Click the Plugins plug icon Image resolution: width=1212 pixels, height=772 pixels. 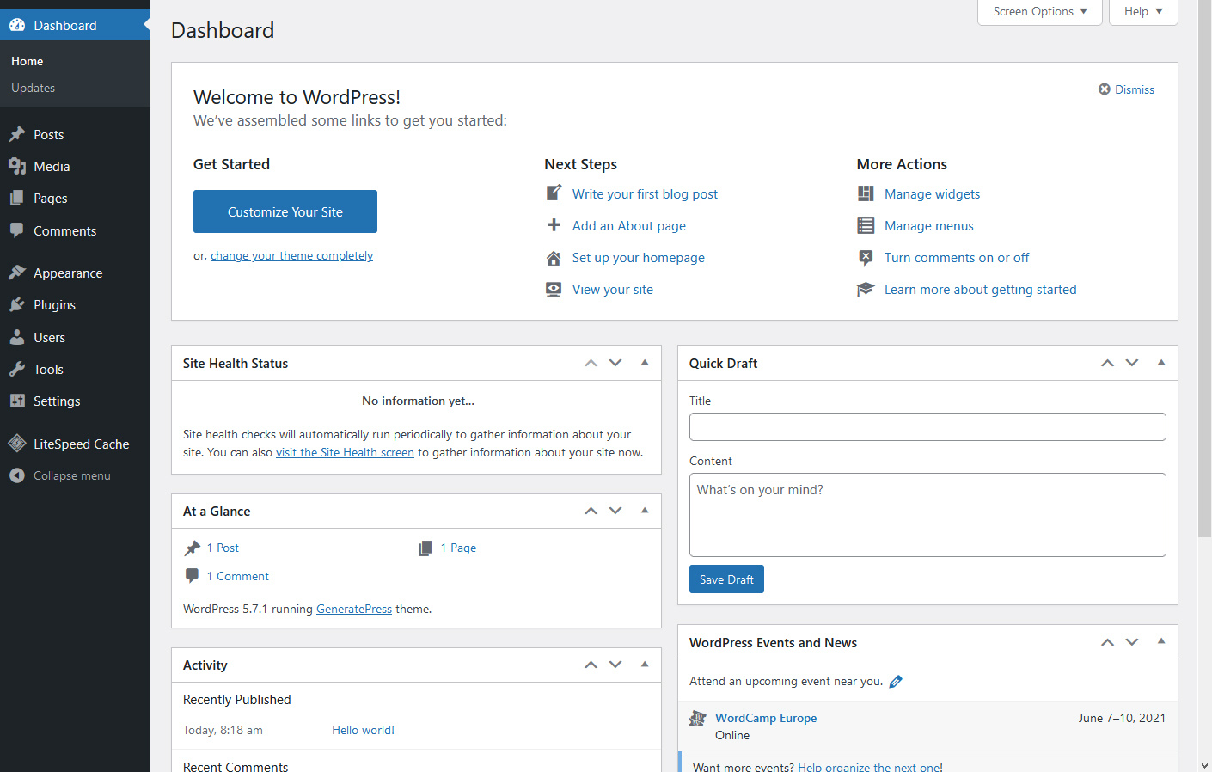(x=17, y=305)
